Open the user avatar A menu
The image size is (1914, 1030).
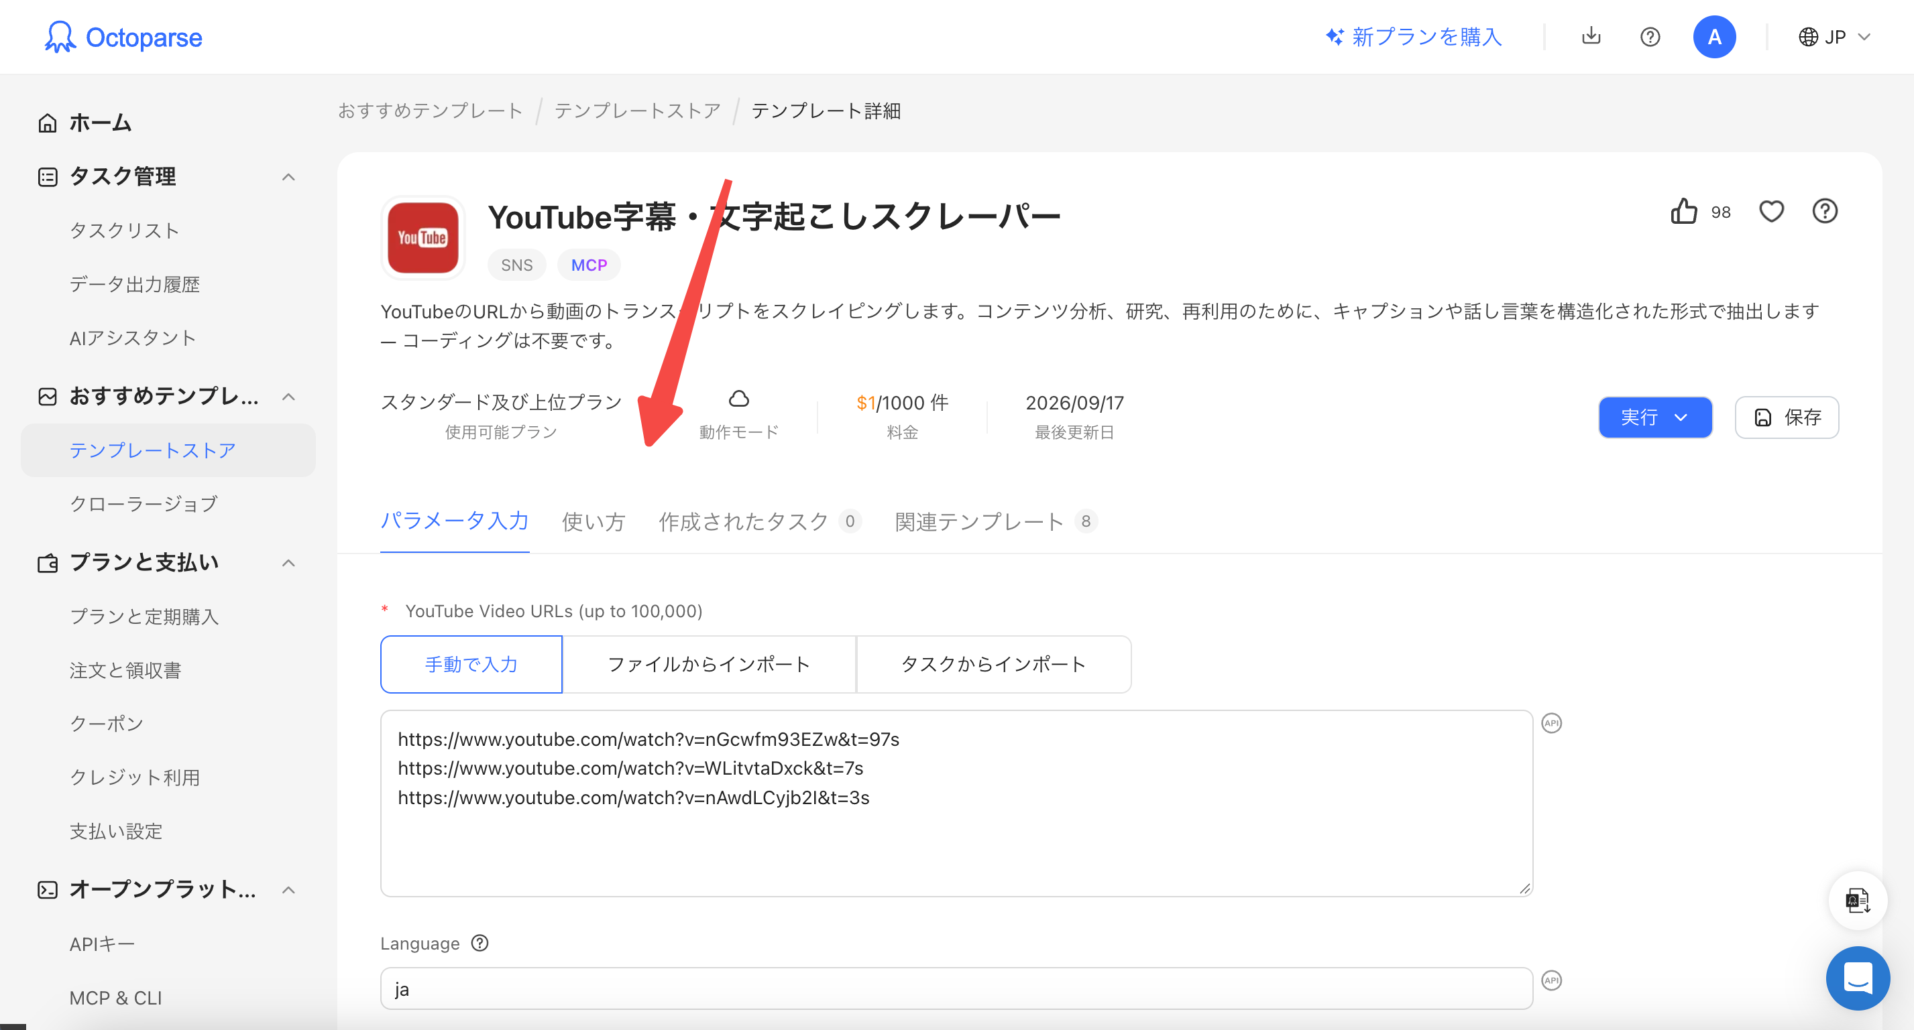tap(1714, 36)
